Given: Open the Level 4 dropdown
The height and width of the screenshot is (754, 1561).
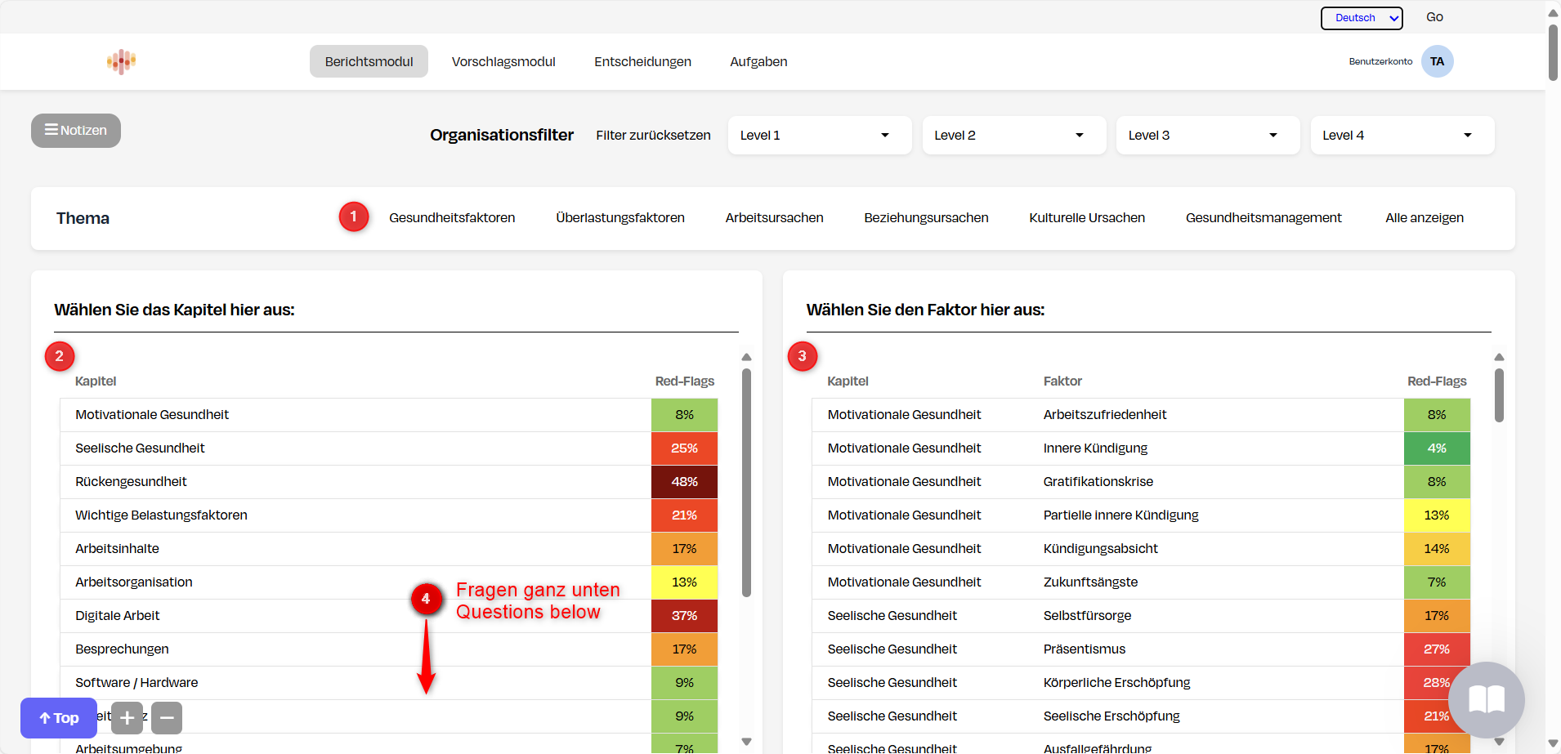Looking at the screenshot, I should click(x=1401, y=135).
